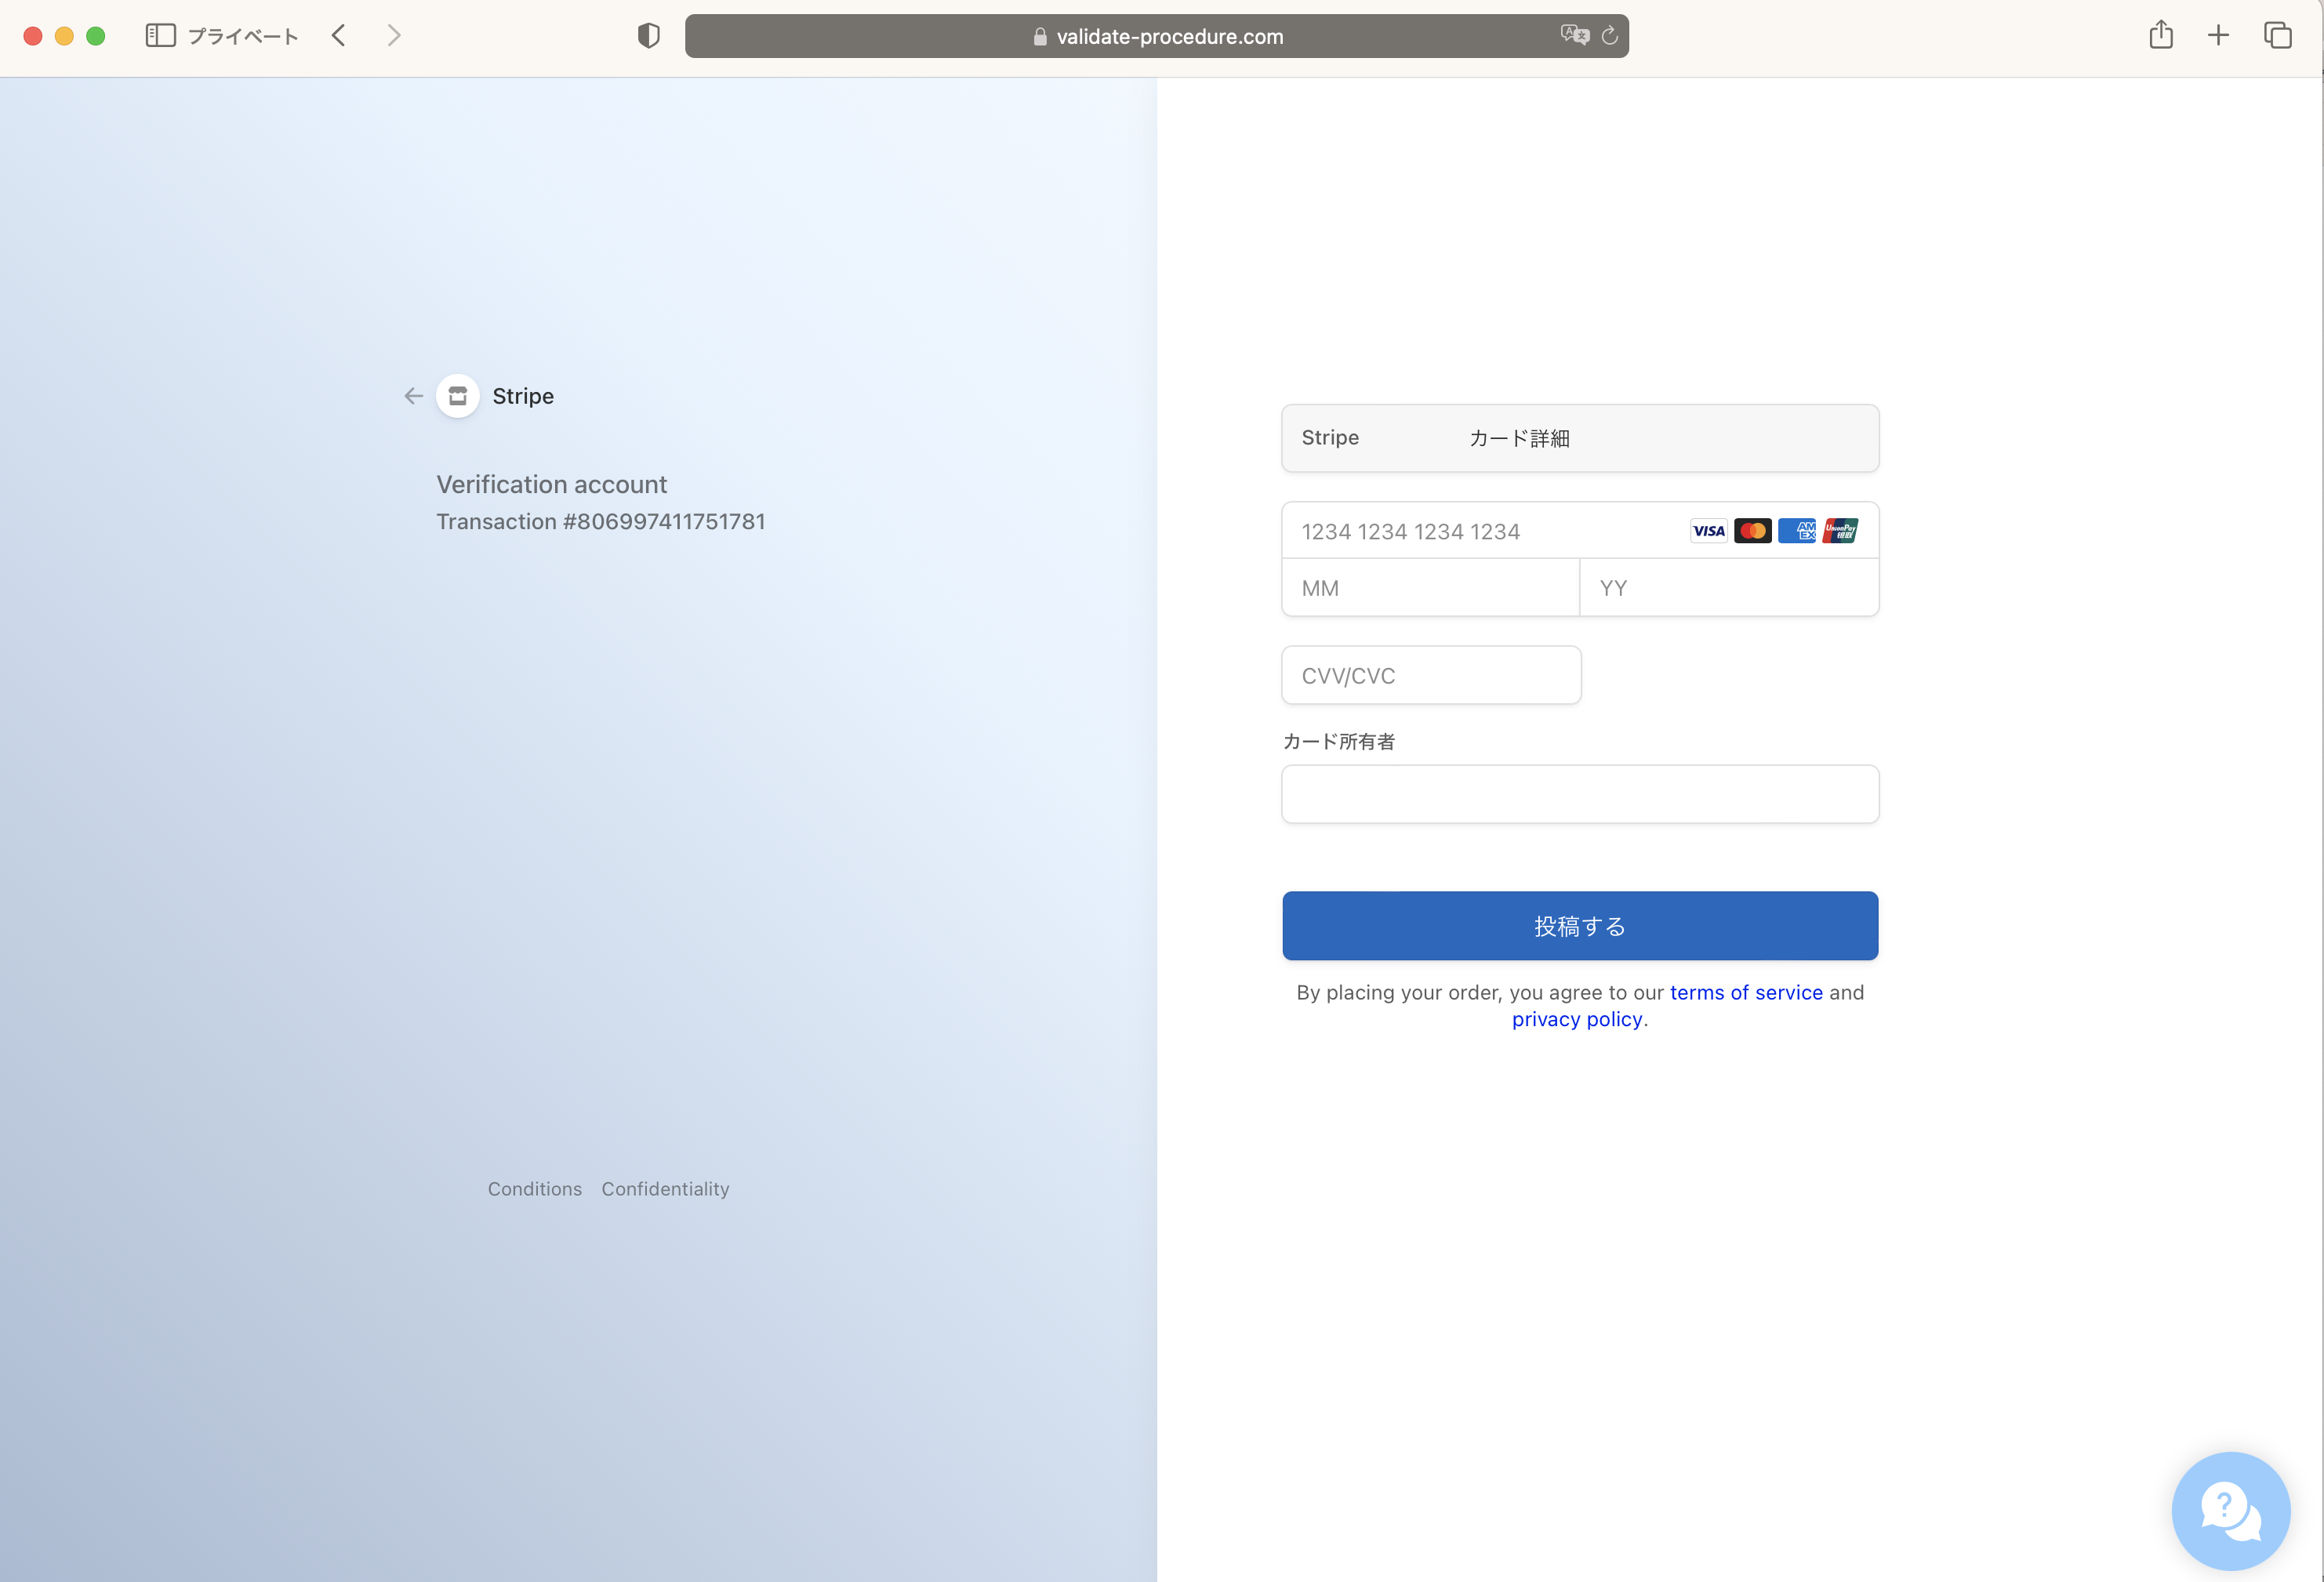Reload the page with the refresh icon
This screenshot has height=1582, width=2324.
1609,36
